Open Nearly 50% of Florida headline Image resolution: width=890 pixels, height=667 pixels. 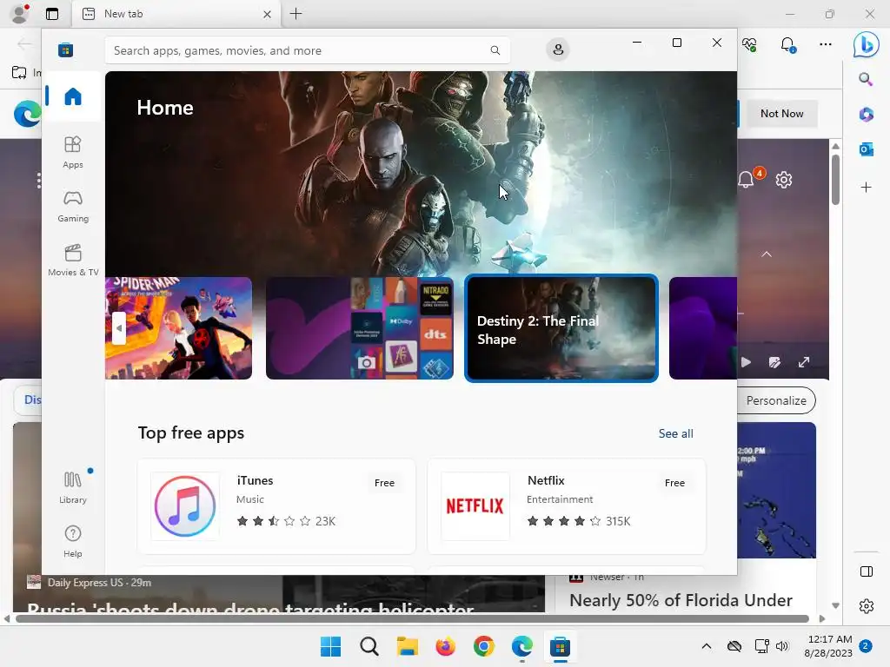[681, 600]
